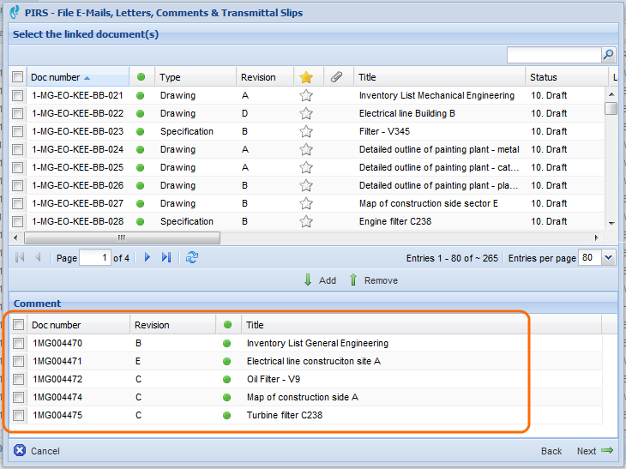626x469 pixels.
Task: Check the box for 1-MG-EO-KEE-BB-023
Action: (x=17, y=131)
